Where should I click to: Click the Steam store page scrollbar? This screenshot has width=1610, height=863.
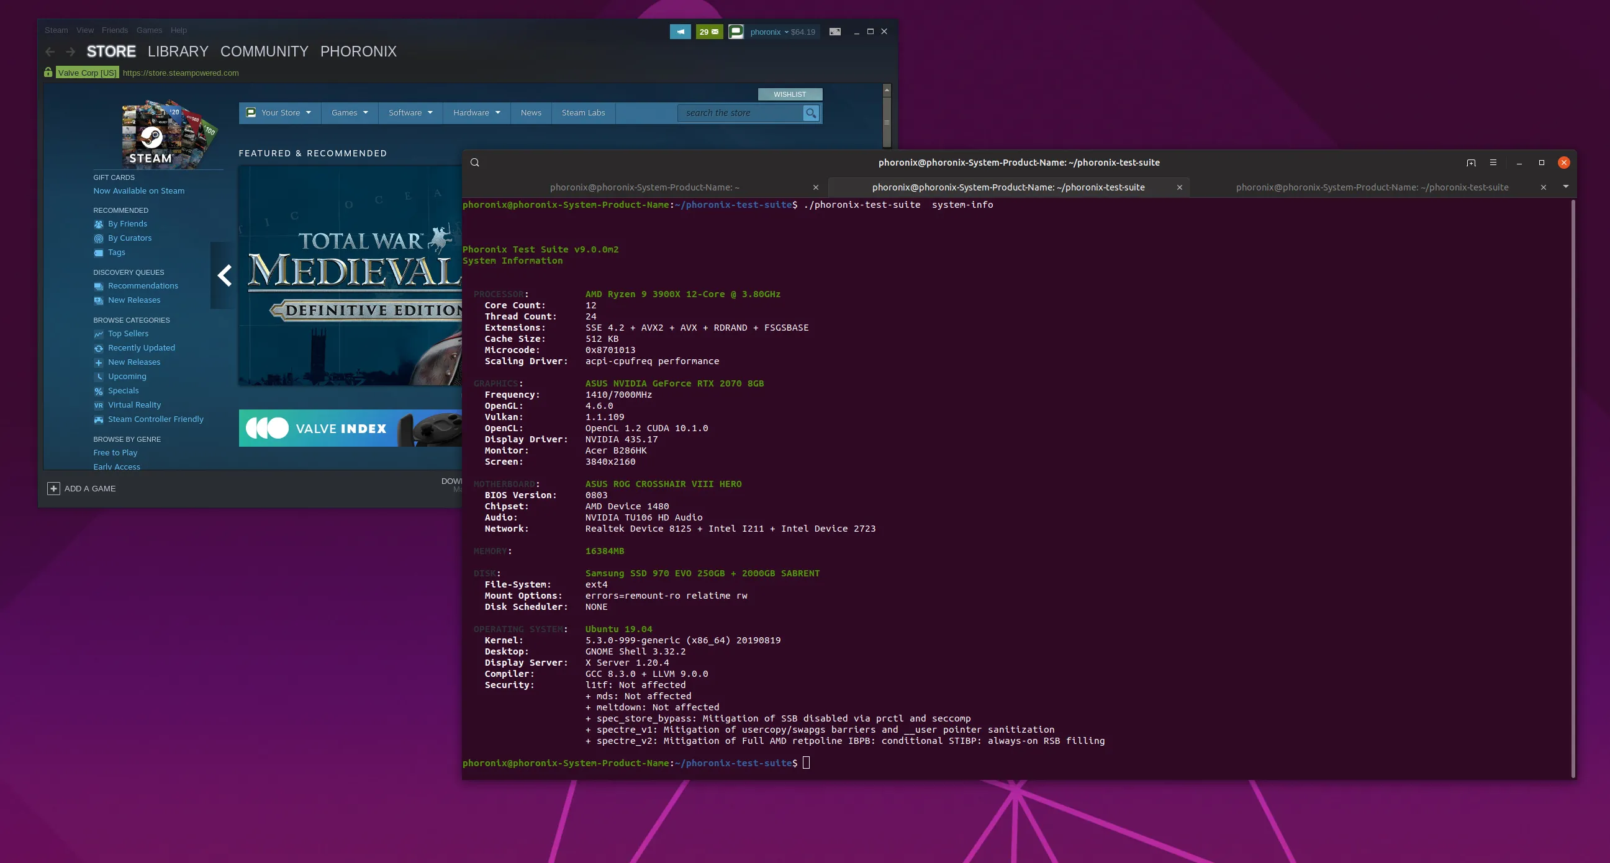[x=886, y=122]
